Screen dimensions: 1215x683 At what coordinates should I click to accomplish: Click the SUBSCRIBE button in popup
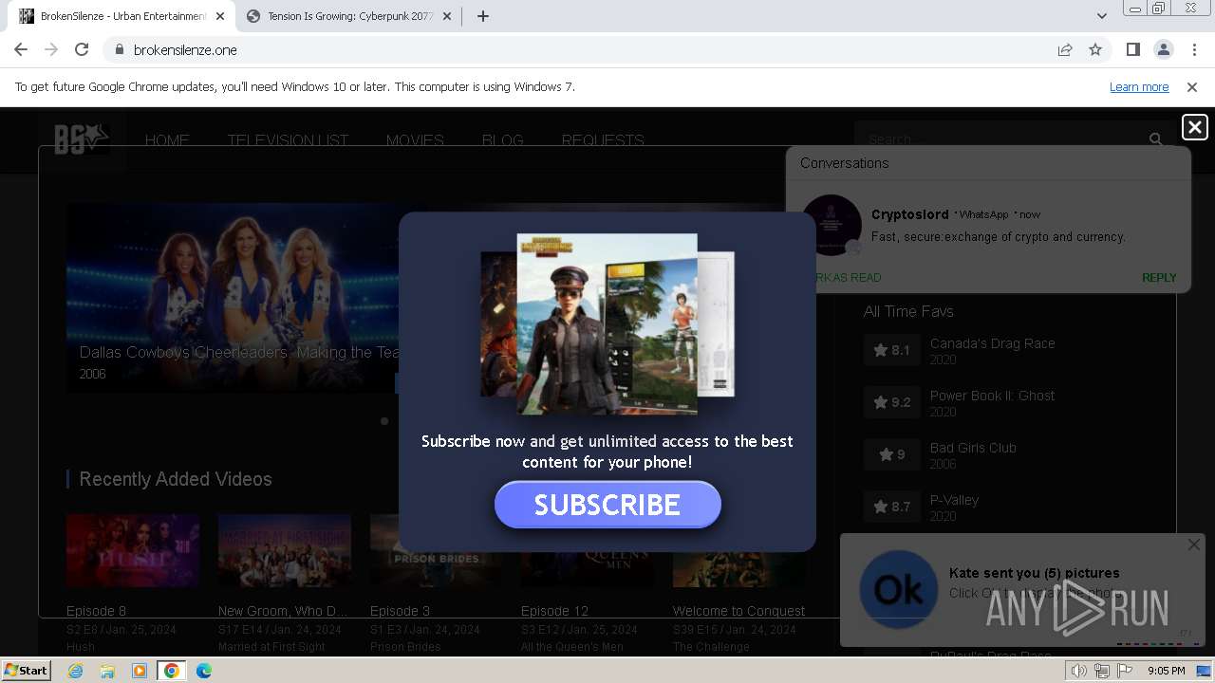[607, 504]
